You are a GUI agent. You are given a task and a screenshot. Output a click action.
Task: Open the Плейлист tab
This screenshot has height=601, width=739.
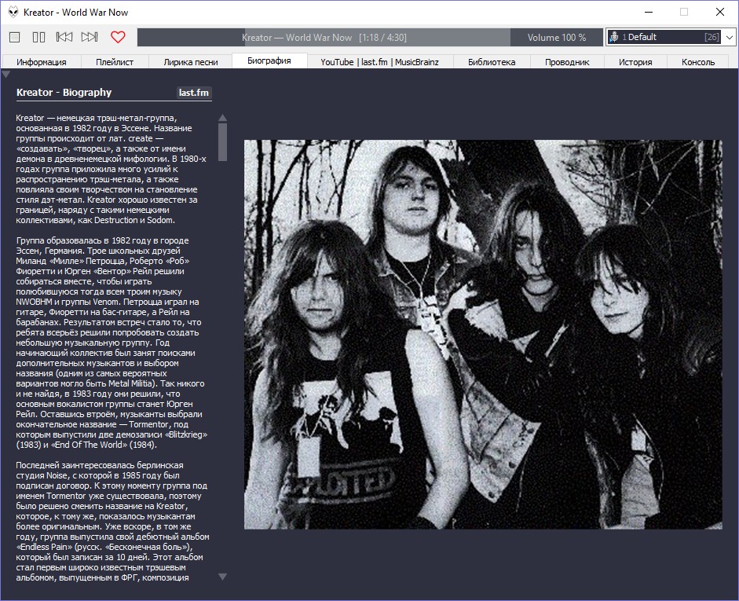(115, 62)
